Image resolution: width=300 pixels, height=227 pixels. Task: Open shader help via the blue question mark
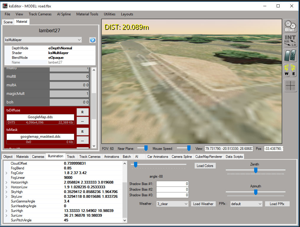[x=93, y=40]
